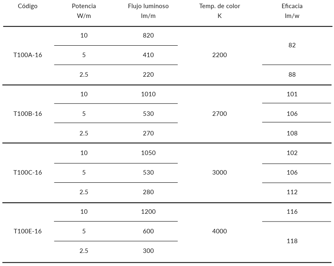334x266 pixels.
Task: Click the T100B-16 code cell
Action: pos(28,114)
